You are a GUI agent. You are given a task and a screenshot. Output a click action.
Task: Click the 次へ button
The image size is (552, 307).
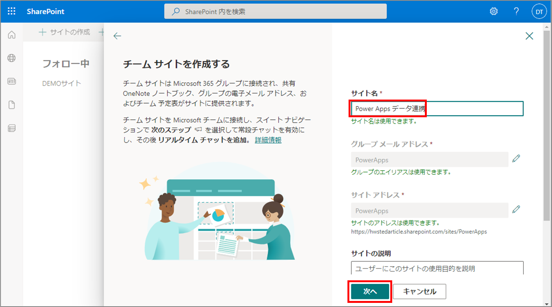[x=370, y=292]
